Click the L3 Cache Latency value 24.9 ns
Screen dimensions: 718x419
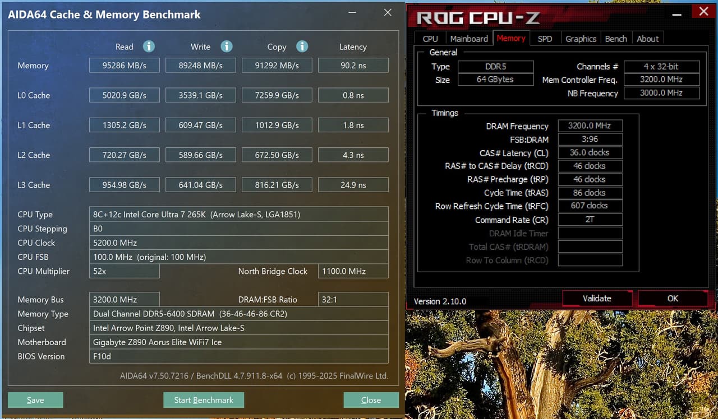(x=353, y=185)
